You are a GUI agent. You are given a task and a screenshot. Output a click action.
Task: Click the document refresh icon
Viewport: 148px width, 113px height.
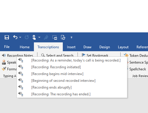(63, 37)
